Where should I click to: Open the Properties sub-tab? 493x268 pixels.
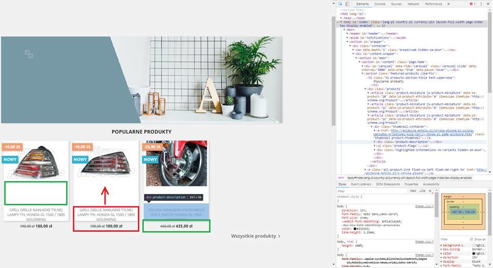pyautogui.click(x=411, y=184)
